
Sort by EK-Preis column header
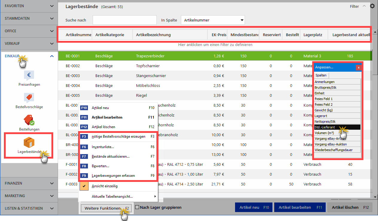[x=217, y=35]
